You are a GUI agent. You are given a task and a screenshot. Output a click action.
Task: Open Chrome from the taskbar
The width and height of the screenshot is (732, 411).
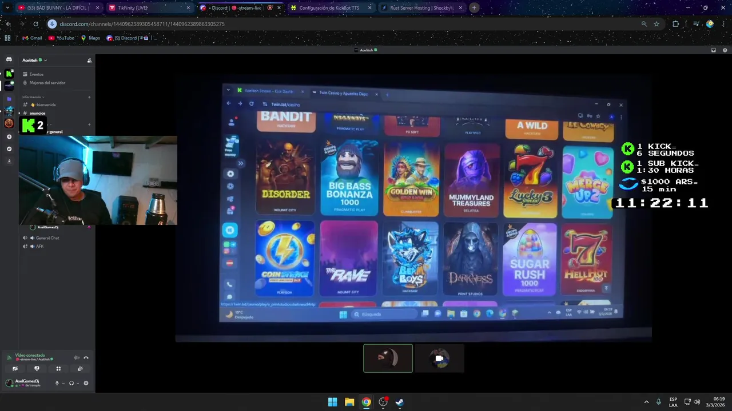[x=366, y=402]
